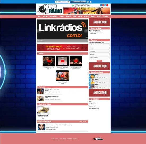Open the NOTÍCIAS menu item

point(68,17)
